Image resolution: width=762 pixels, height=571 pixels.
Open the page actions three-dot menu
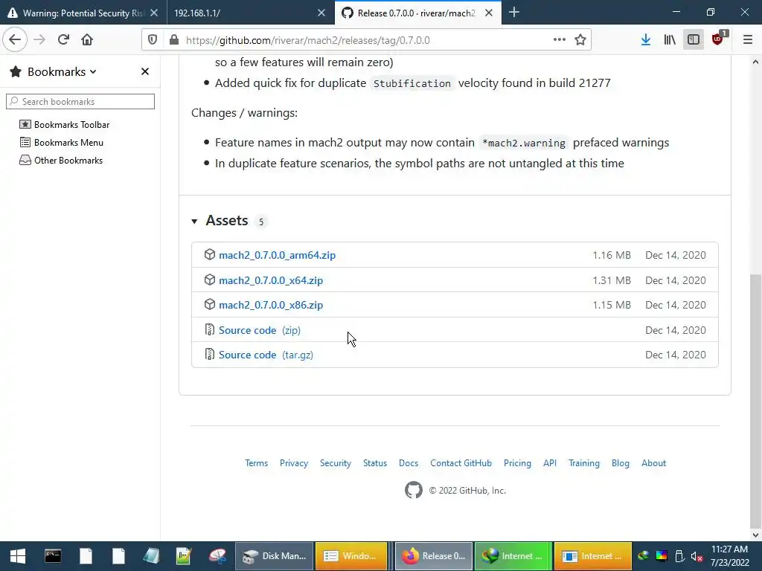pos(560,40)
